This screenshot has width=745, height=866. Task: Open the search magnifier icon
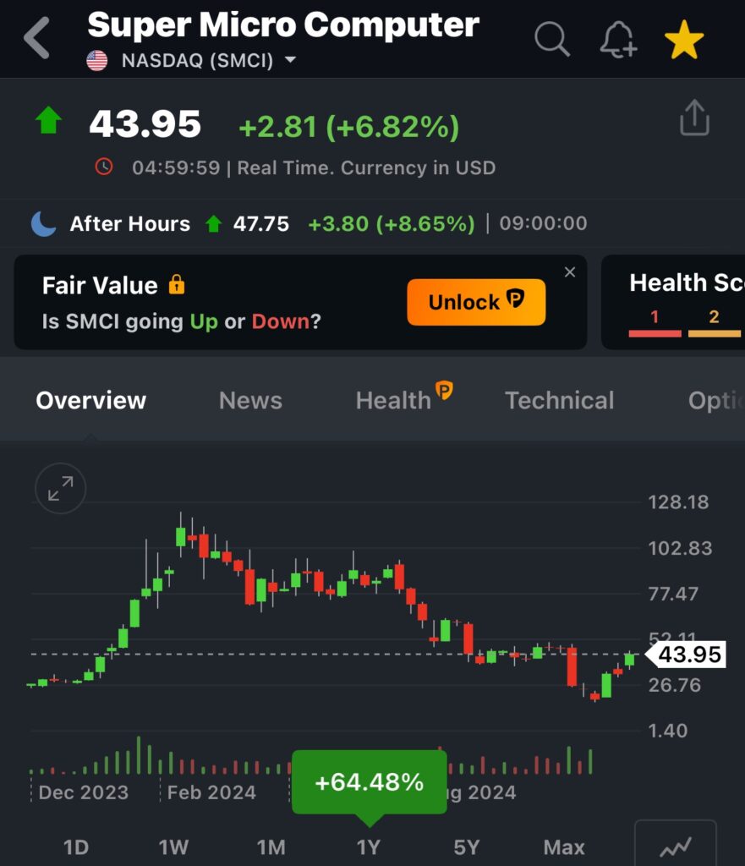click(x=552, y=39)
